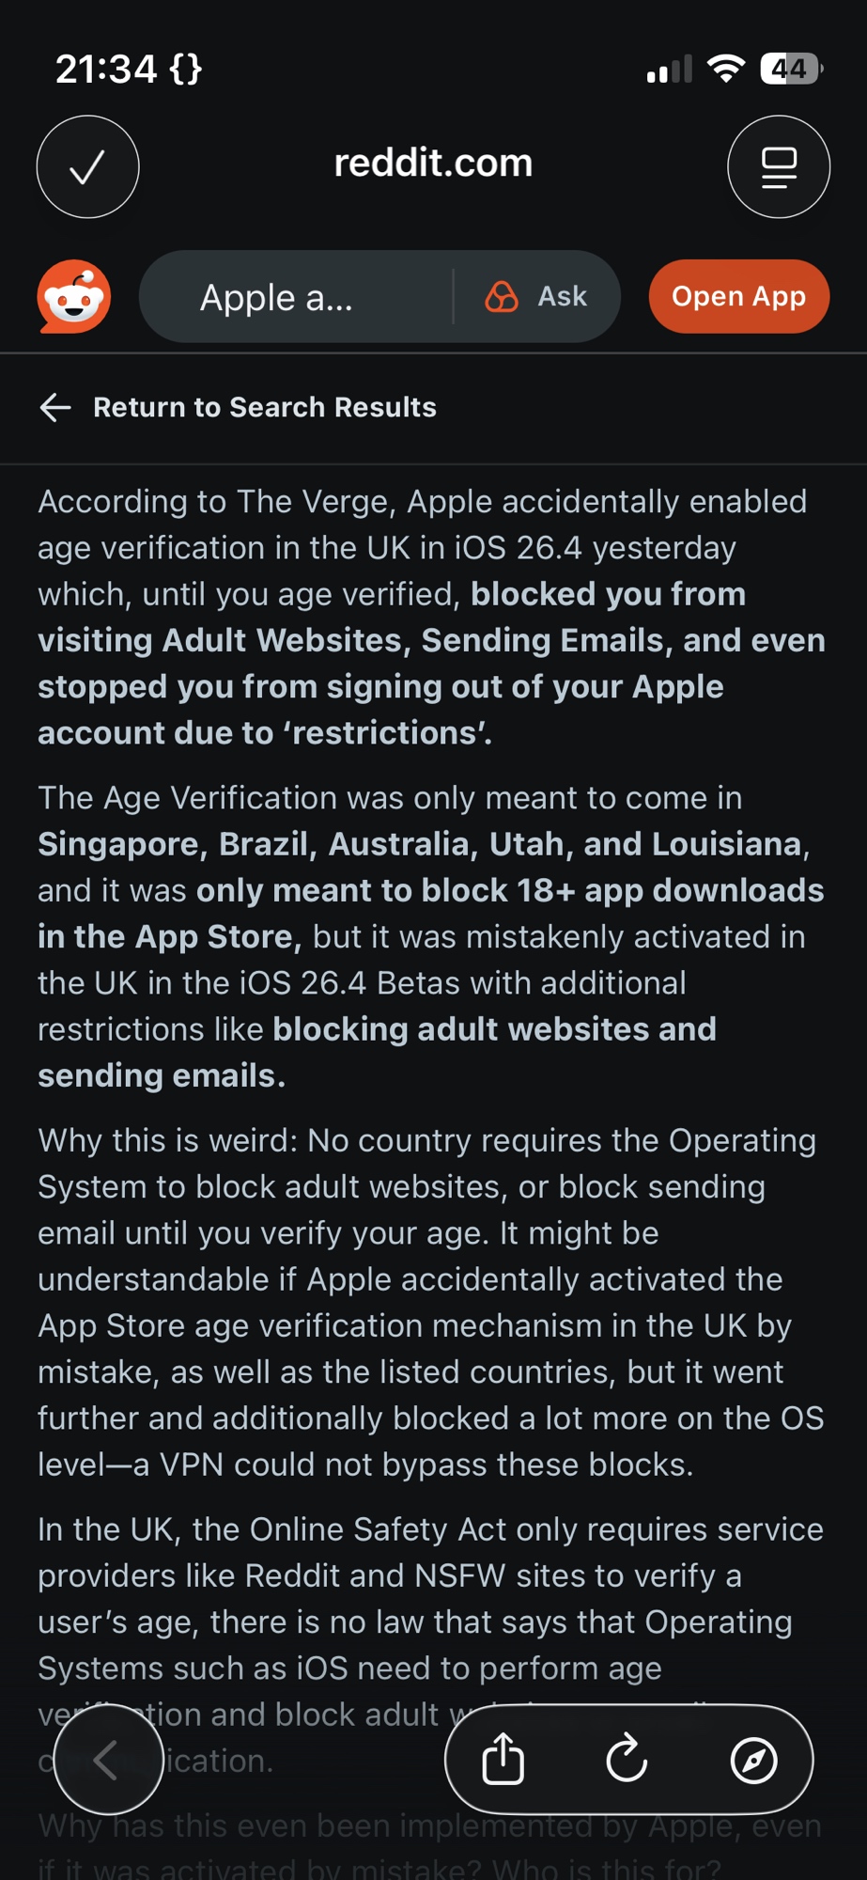Tap the 21:34 clock in status bar
The width and height of the screenshot is (867, 1880).
pos(105,69)
